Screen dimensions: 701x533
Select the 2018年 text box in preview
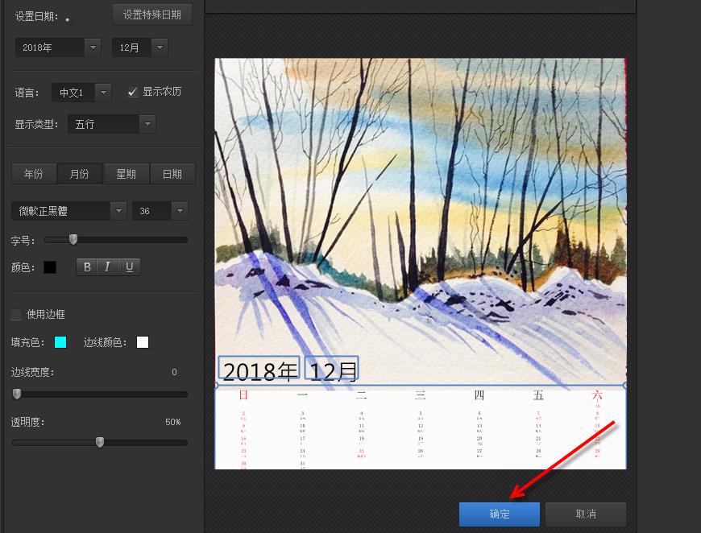coord(259,369)
